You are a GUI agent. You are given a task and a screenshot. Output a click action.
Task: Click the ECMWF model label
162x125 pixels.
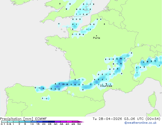pyautogui.click(x=41, y=119)
